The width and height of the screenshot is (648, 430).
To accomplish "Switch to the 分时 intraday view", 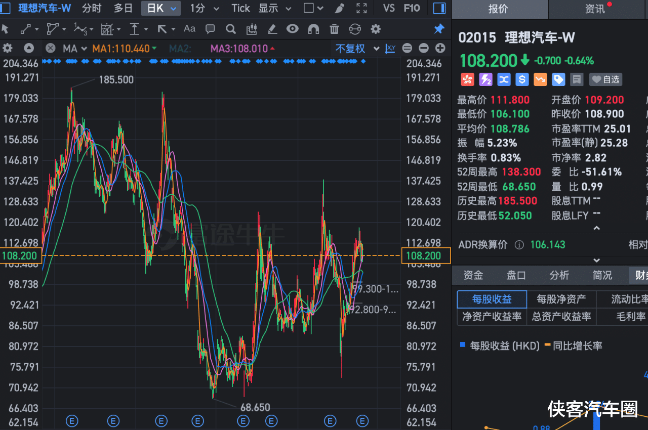I will pos(92,8).
